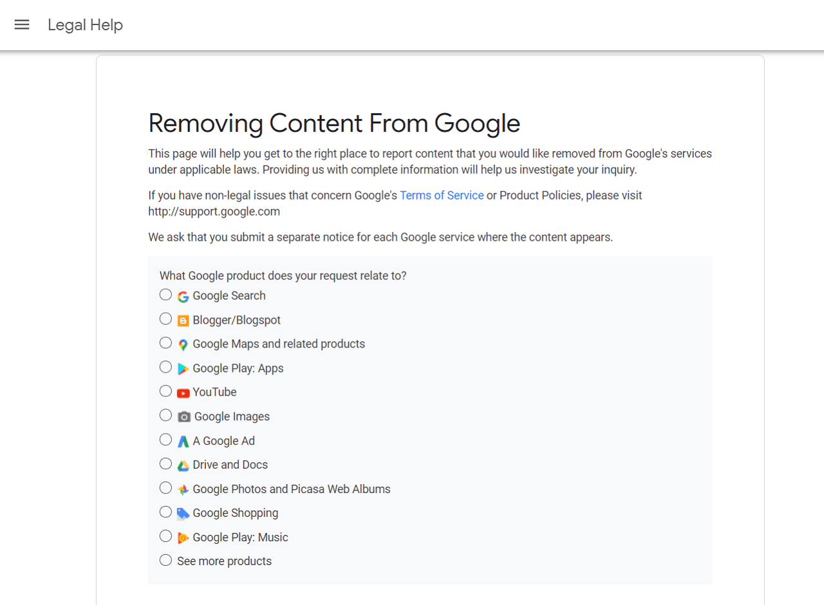Click the 'Google Play: Apps' label

coord(238,369)
